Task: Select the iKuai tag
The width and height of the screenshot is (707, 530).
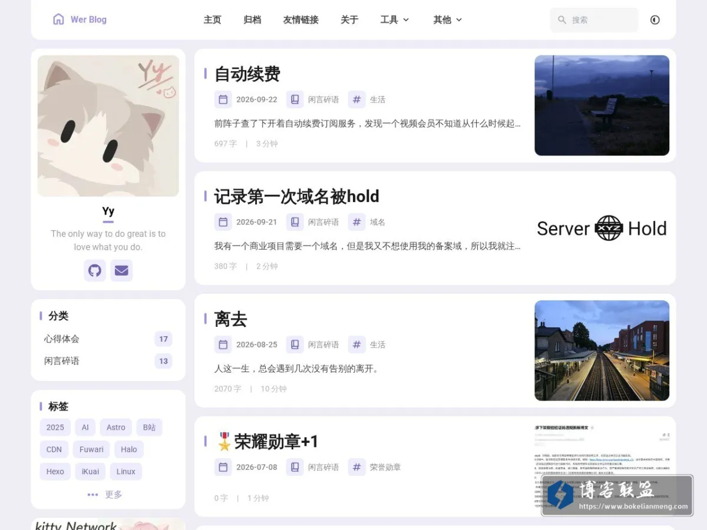Action: point(91,472)
